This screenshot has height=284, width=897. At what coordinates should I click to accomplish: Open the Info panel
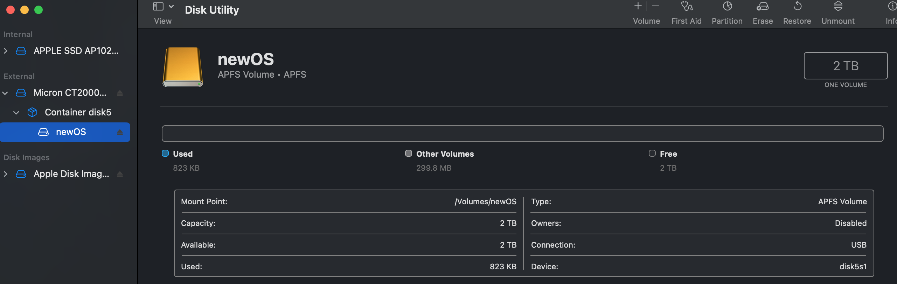tap(892, 7)
